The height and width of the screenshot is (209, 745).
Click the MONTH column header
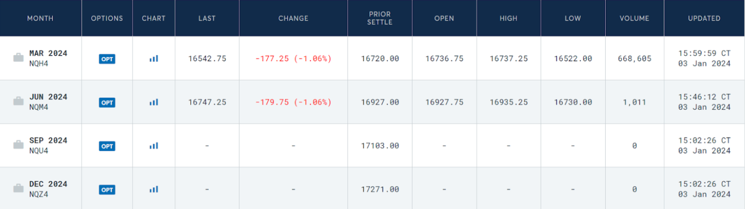[x=41, y=18]
